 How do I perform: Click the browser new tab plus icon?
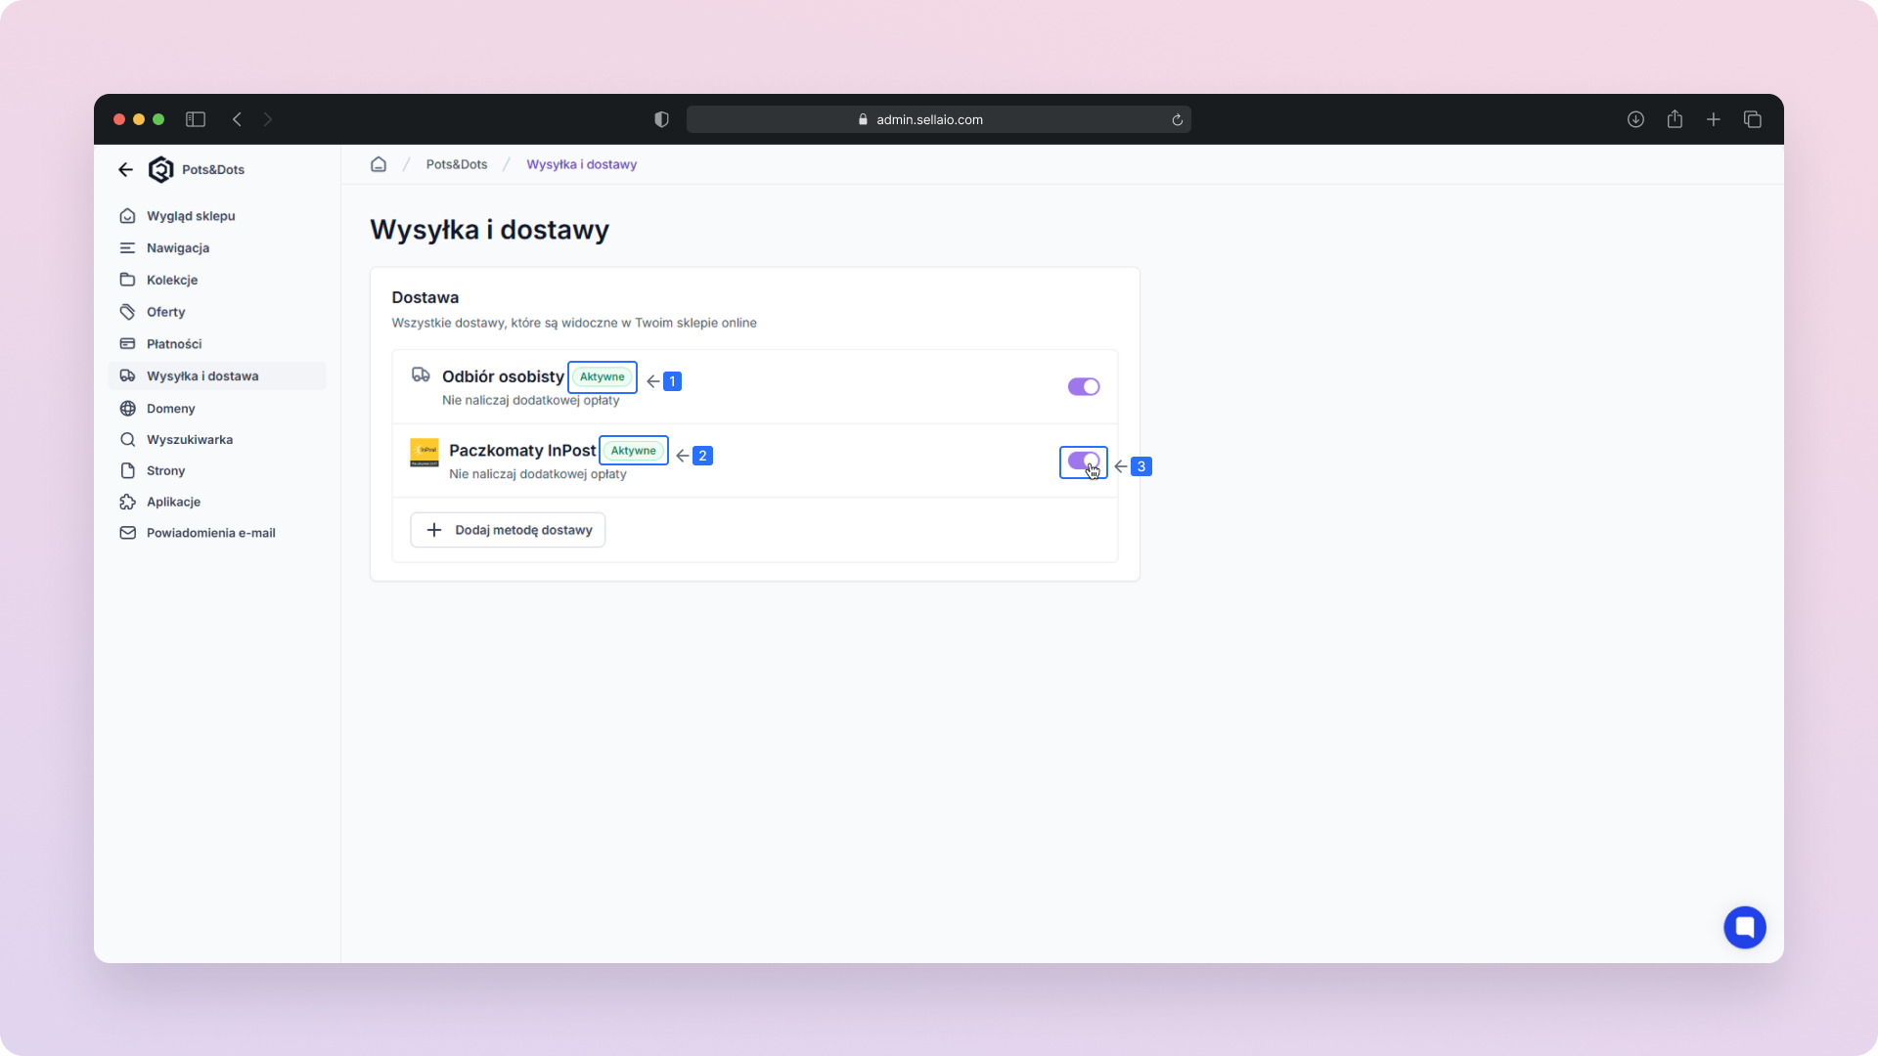point(1713,119)
